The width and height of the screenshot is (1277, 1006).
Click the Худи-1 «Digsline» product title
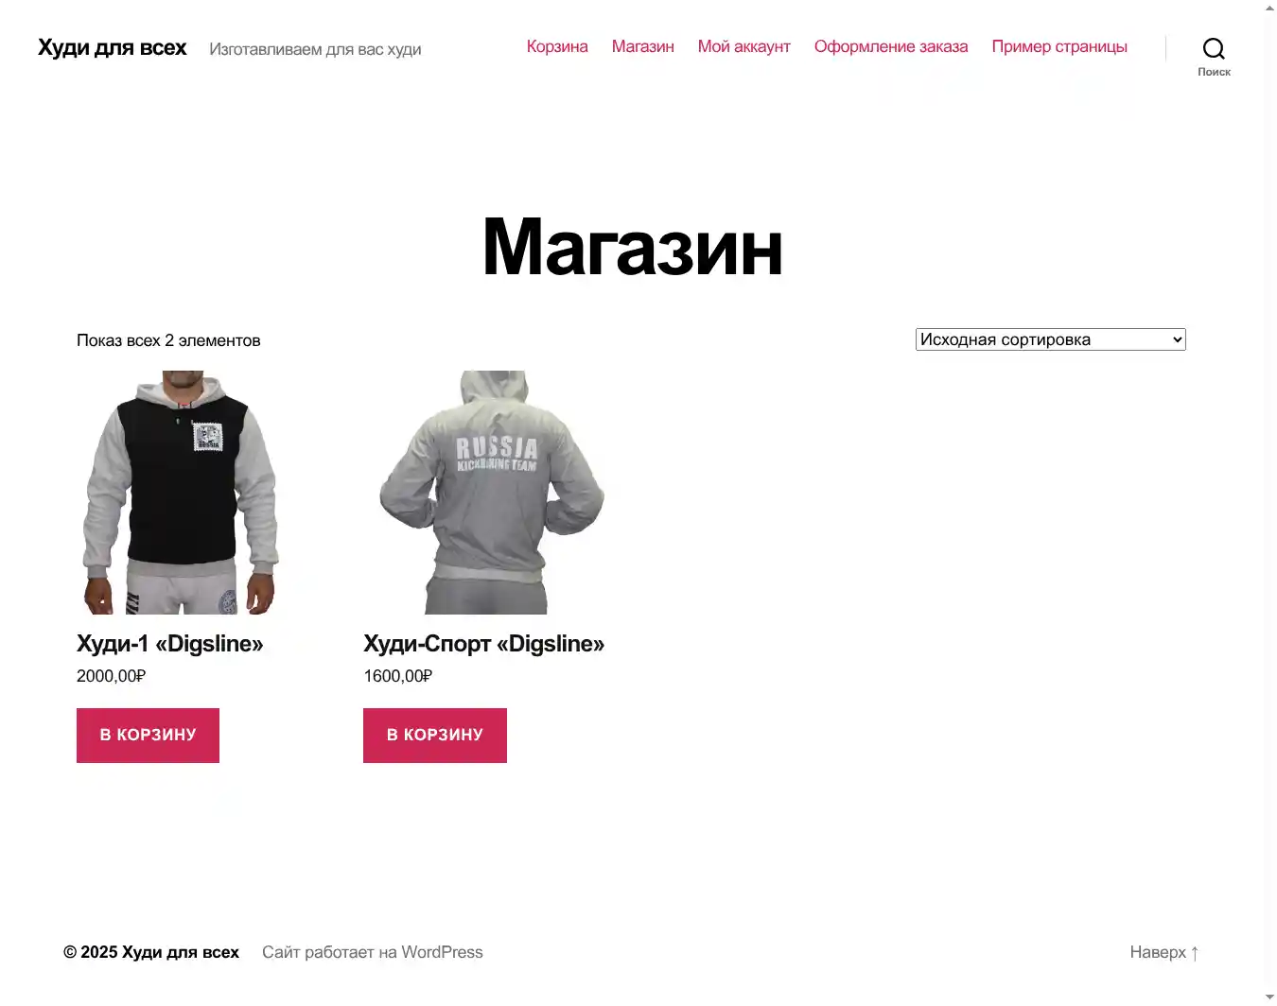pyautogui.click(x=170, y=644)
